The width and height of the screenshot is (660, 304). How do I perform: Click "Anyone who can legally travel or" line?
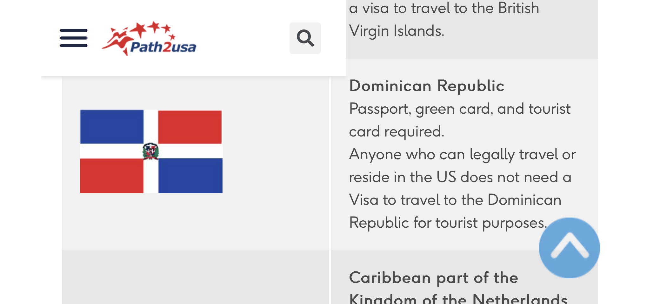(463, 155)
